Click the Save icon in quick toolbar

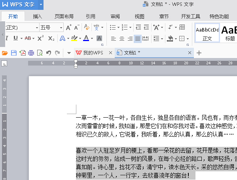pos(14,53)
